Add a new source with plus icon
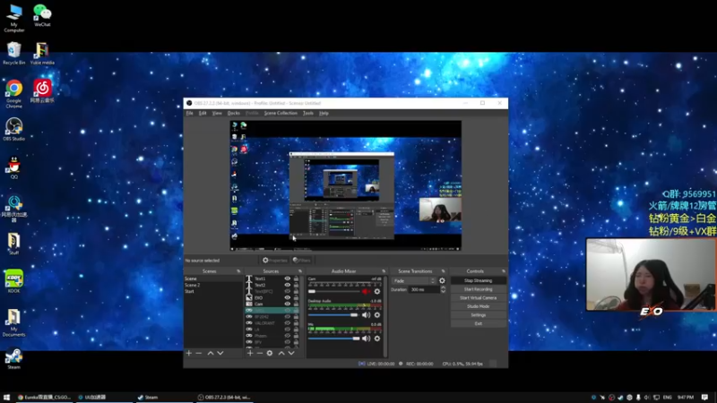Image resolution: width=717 pixels, height=403 pixels. point(250,353)
